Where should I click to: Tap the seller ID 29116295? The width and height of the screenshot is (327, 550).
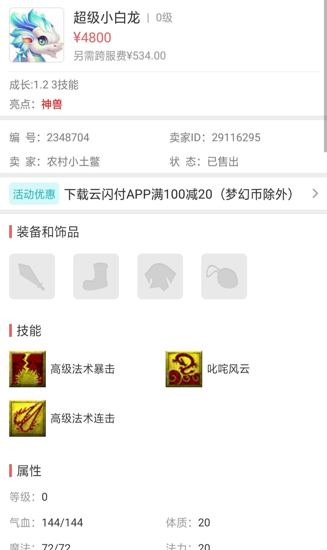click(x=236, y=138)
